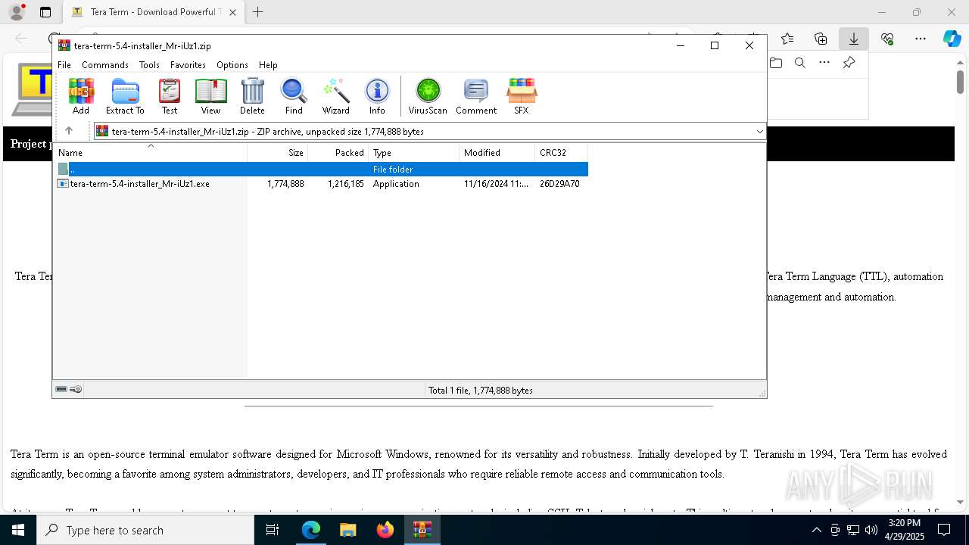Expand the archive path dropdown arrow
The width and height of the screenshot is (969, 545).
759,131
